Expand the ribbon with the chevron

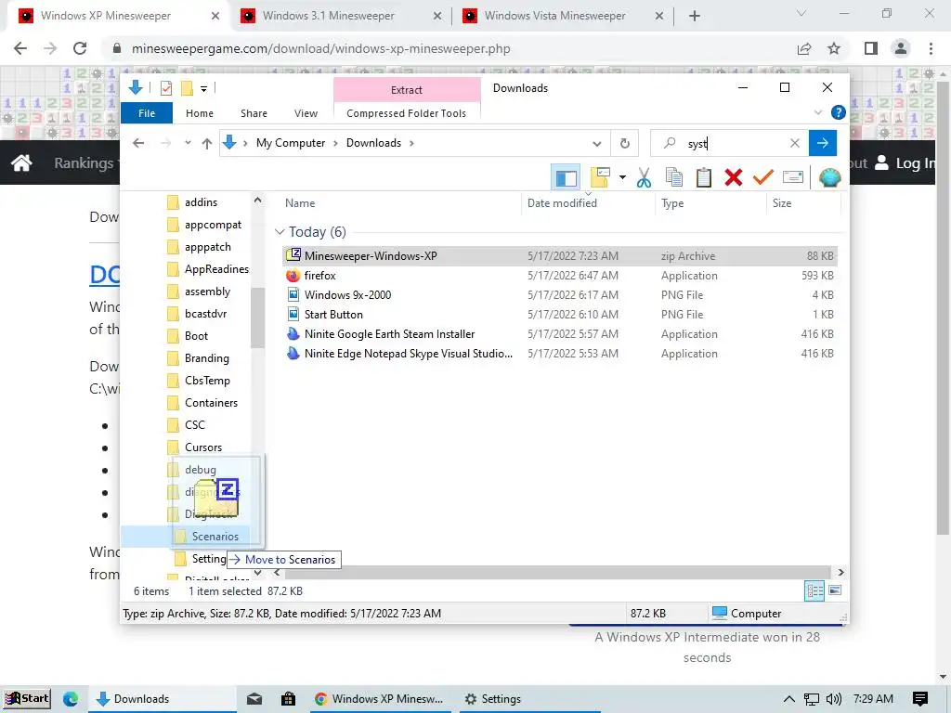817,112
